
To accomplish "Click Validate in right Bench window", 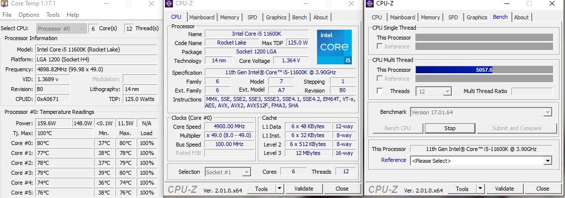I will (x=504, y=189).
